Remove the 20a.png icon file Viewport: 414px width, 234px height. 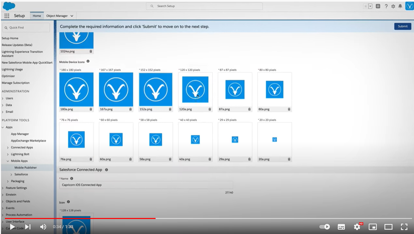click(x=289, y=159)
